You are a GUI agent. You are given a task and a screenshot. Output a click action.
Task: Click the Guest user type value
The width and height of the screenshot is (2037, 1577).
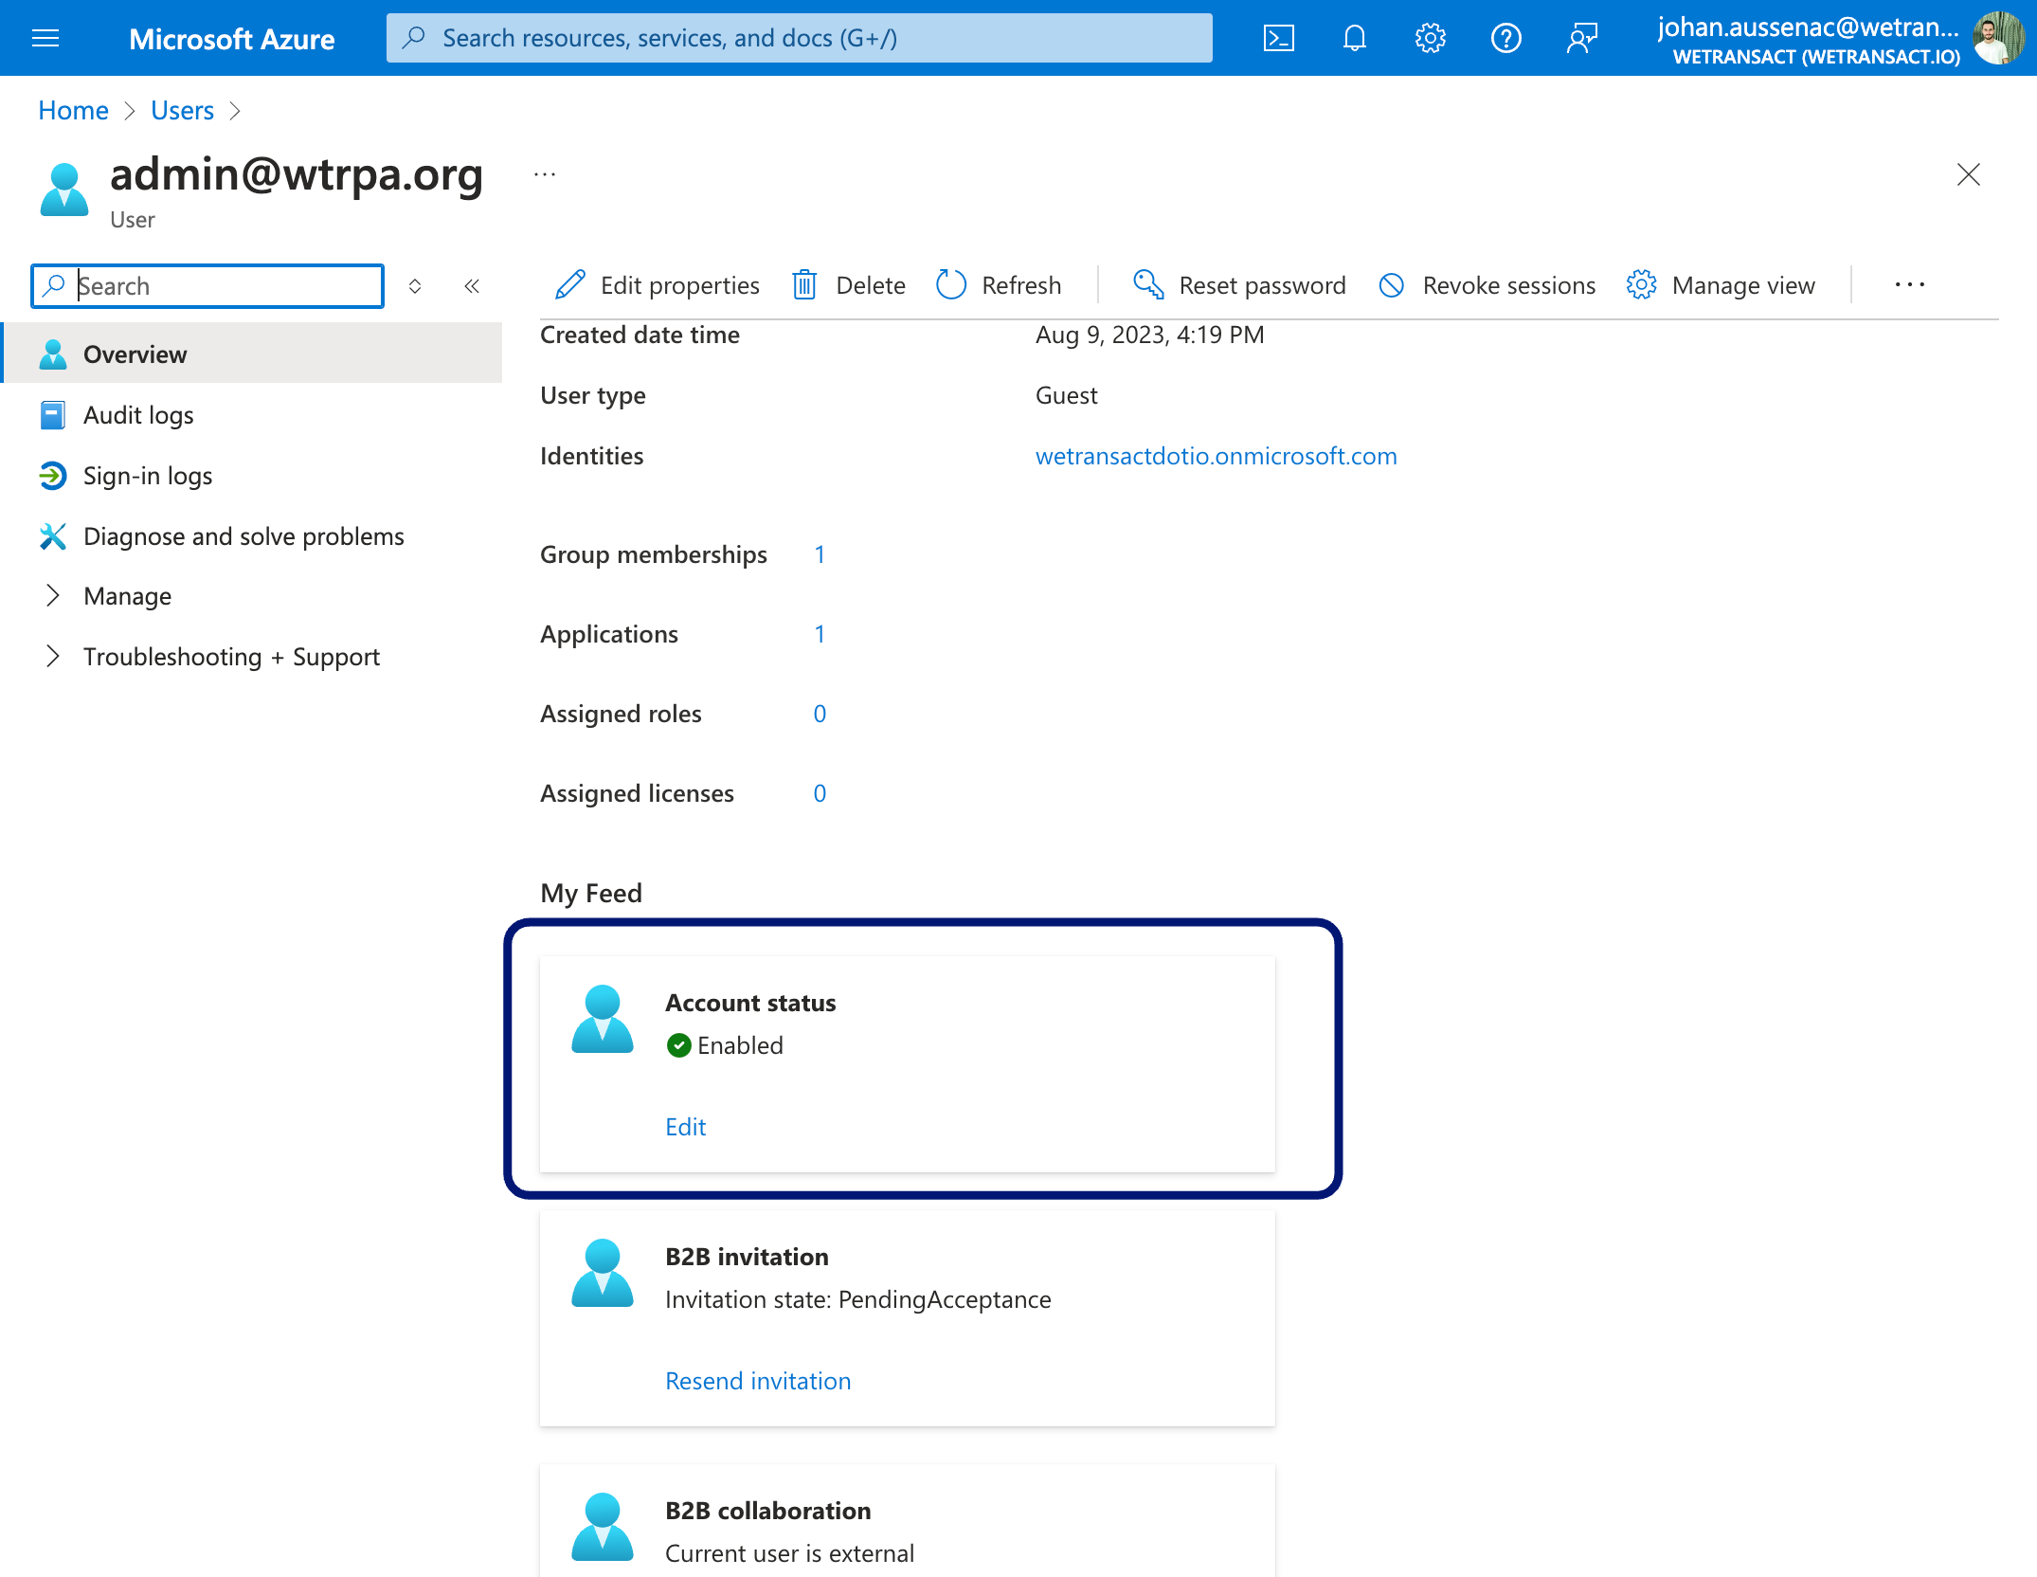coord(1066,395)
